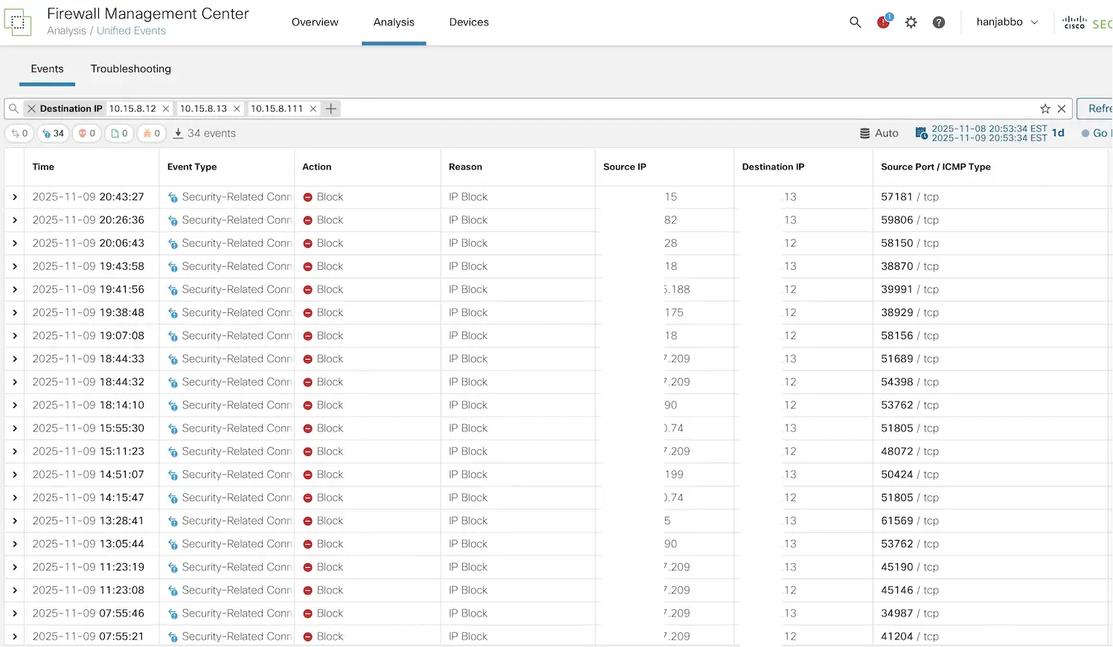Toggle the malware events bug filter chip
Image resolution: width=1113 pixels, height=647 pixels.
point(152,133)
